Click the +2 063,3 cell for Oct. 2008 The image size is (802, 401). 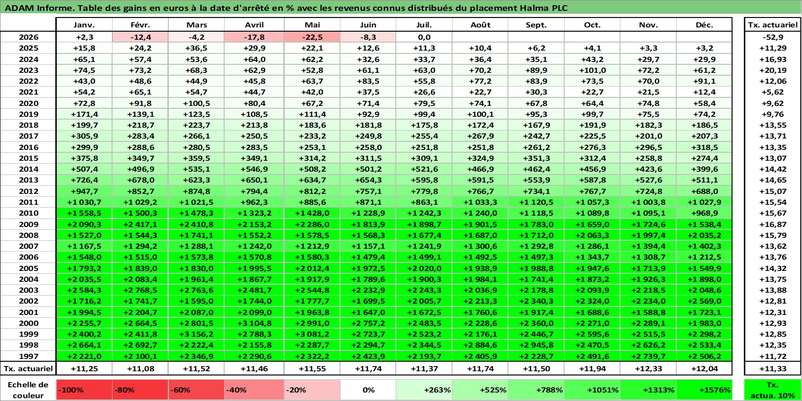pyautogui.click(x=592, y=235)
